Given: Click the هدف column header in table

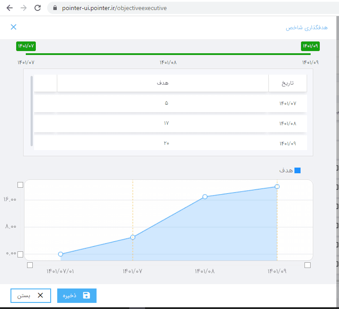Looking at the screenshot, I should pyautogui.click(x=163, y=83).
